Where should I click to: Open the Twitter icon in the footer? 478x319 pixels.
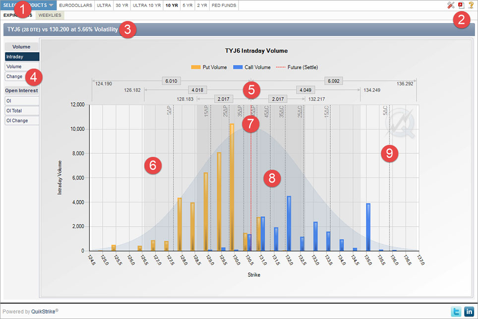point(456,312)
